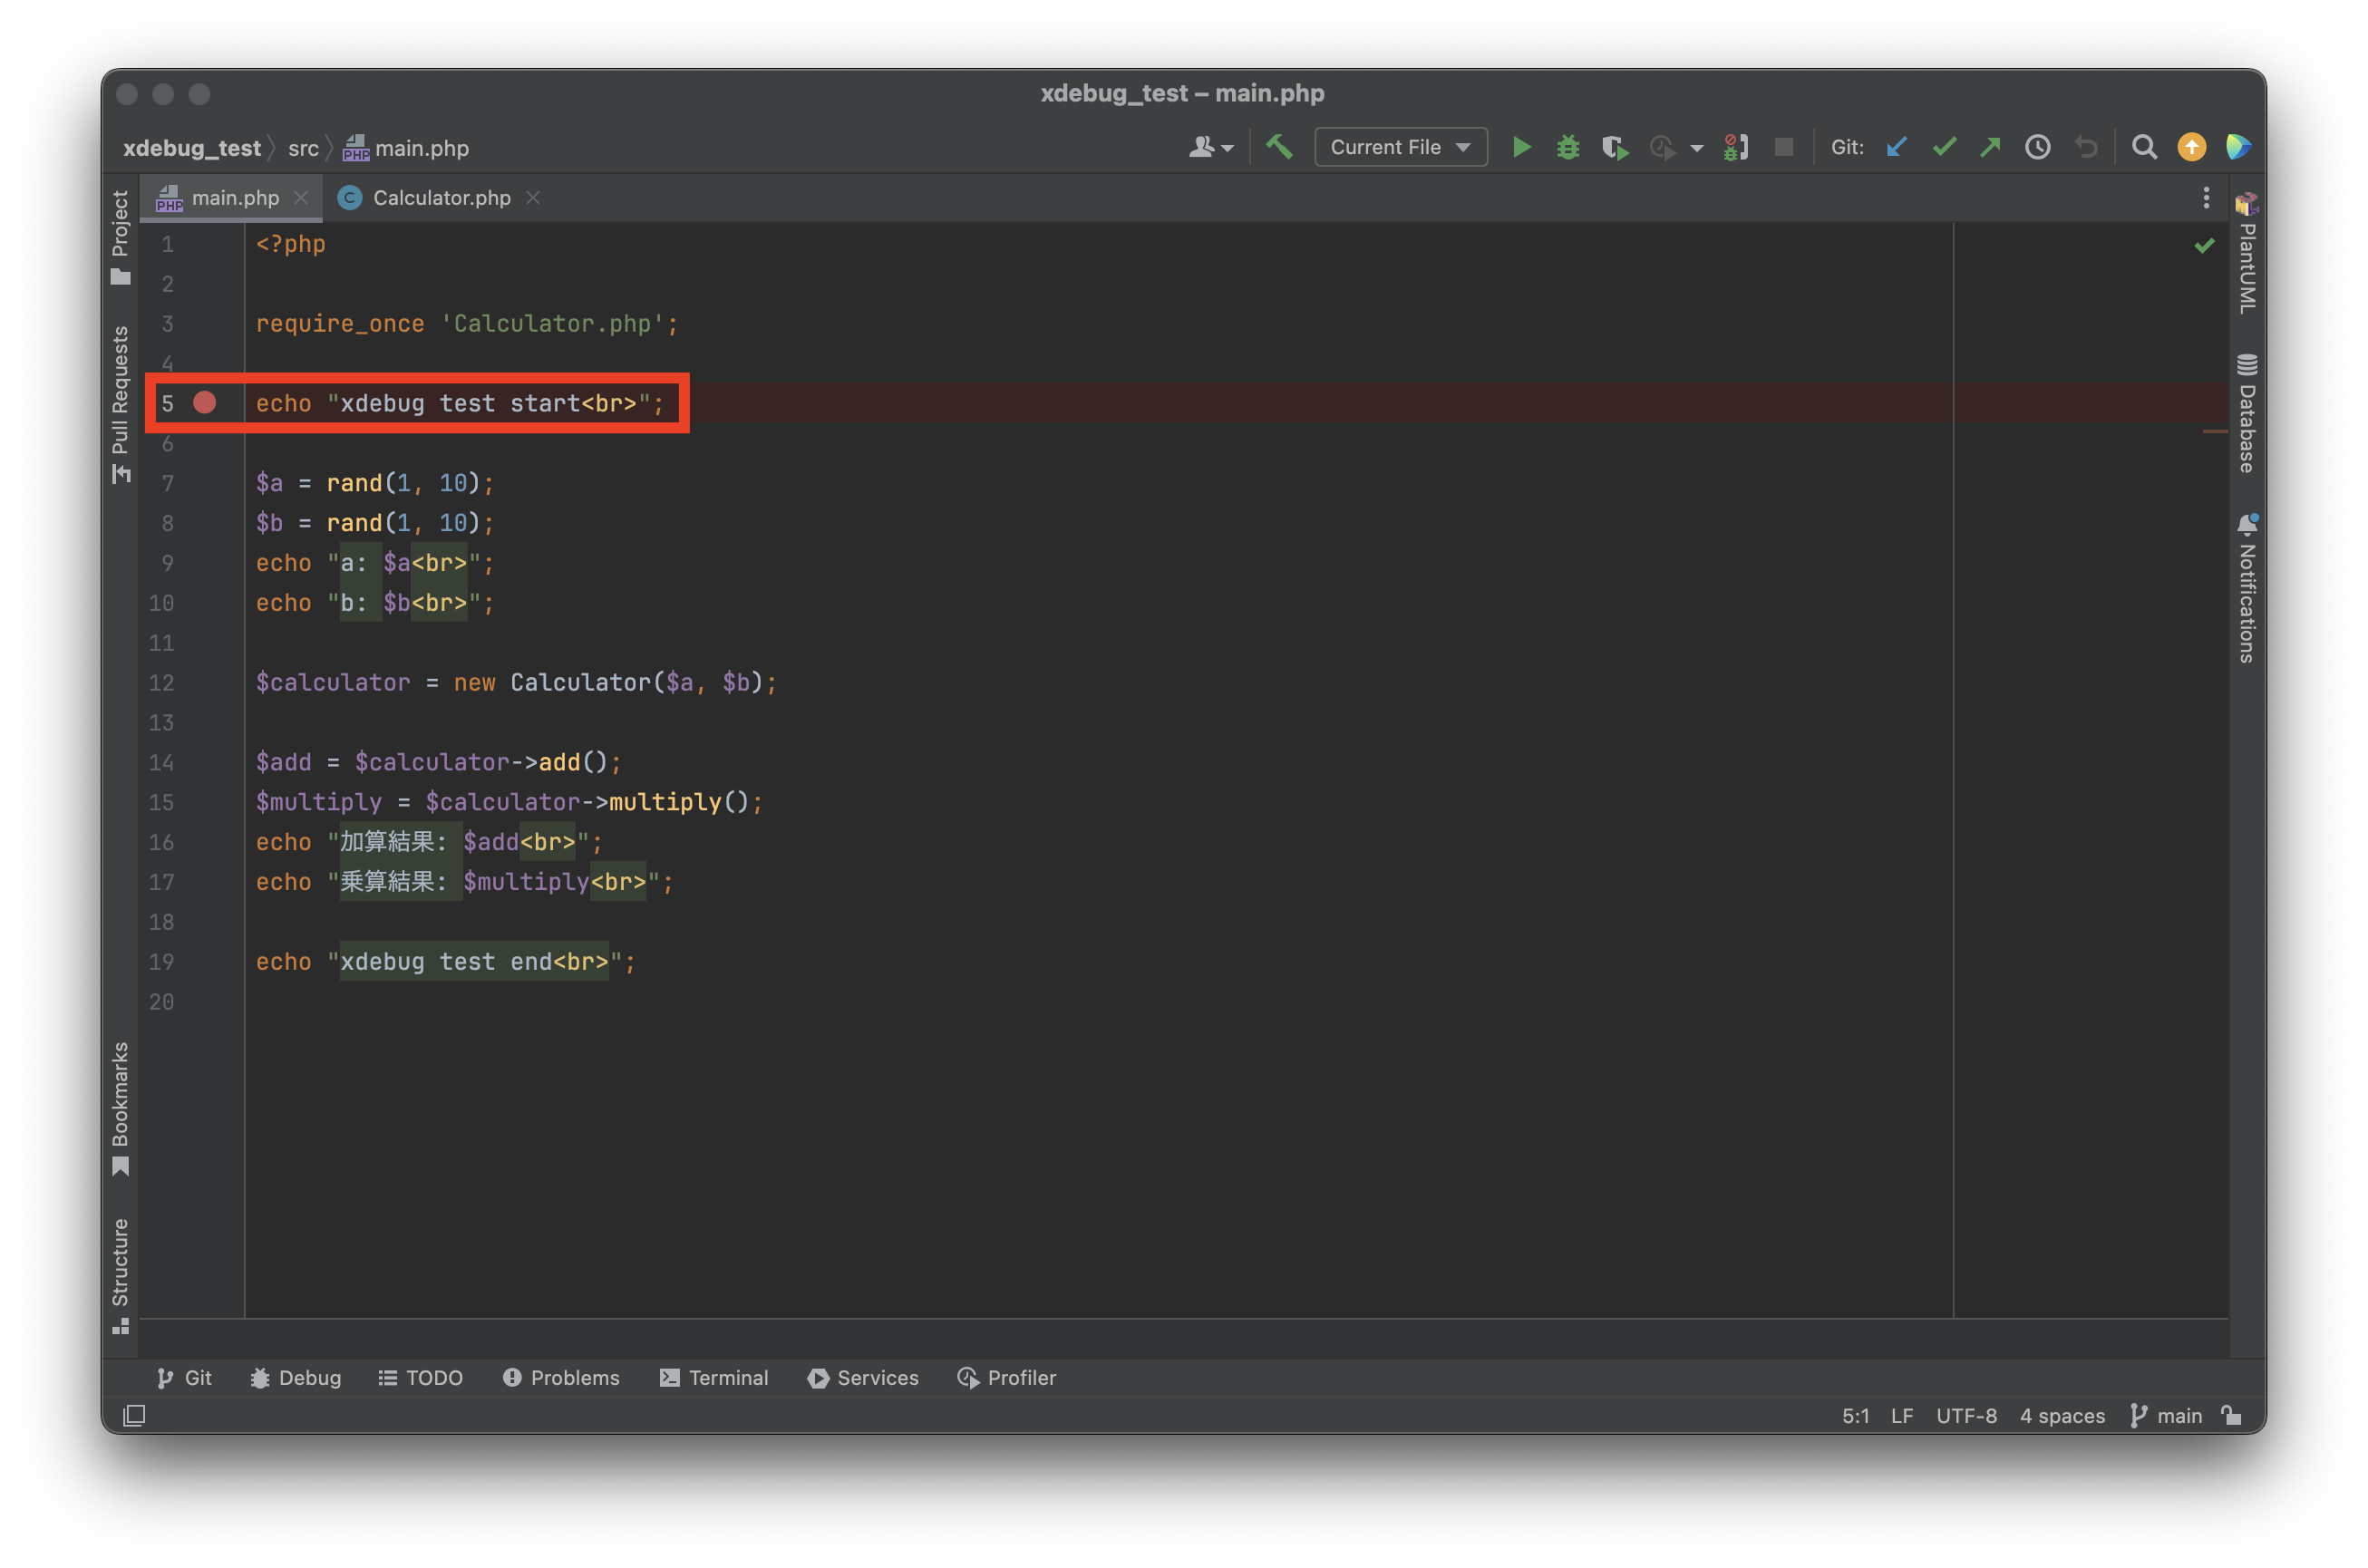The width and height of the screenshot is (2368, 1568).
Task: Open Search Everywhere magnifier icon
Action: [2144, 148]
